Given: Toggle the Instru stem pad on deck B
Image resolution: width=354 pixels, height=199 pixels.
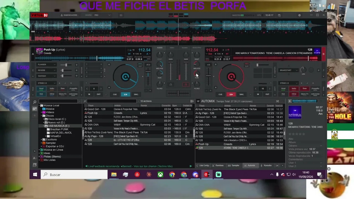Looking at the screenshot, I should click(294, 88).
